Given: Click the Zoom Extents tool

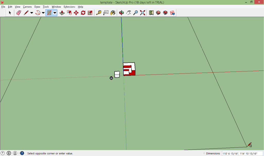Looking at the screenshot, I should [143, 13].
